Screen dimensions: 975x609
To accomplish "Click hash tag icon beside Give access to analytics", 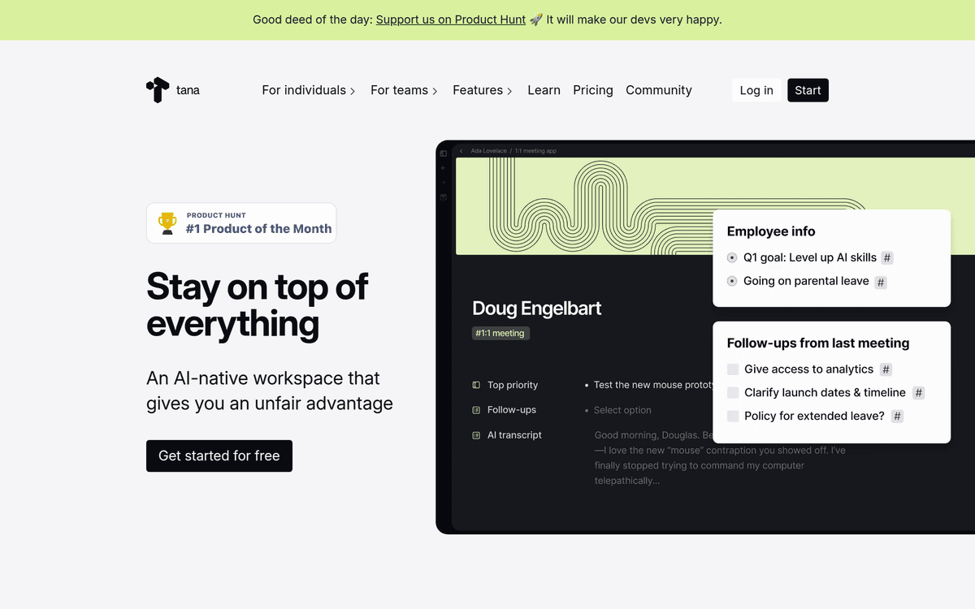I will [886, 369].
